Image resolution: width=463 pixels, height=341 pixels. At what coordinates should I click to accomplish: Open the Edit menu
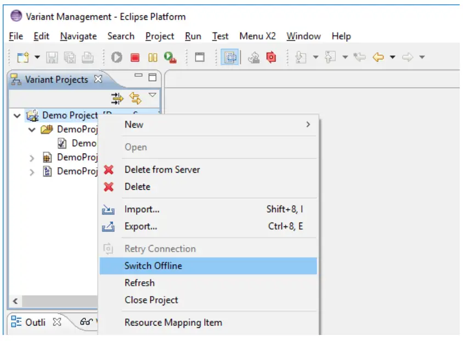click(x=41, y=36)
